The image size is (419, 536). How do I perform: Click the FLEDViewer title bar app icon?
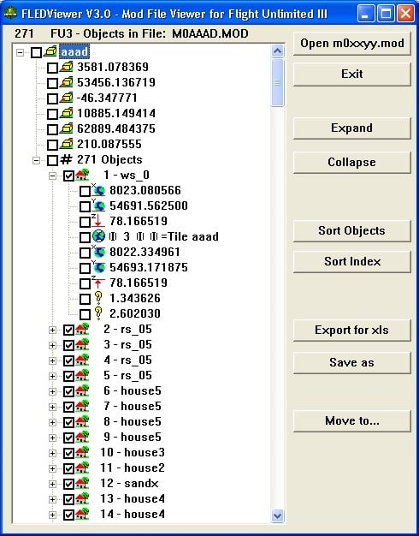10,14
